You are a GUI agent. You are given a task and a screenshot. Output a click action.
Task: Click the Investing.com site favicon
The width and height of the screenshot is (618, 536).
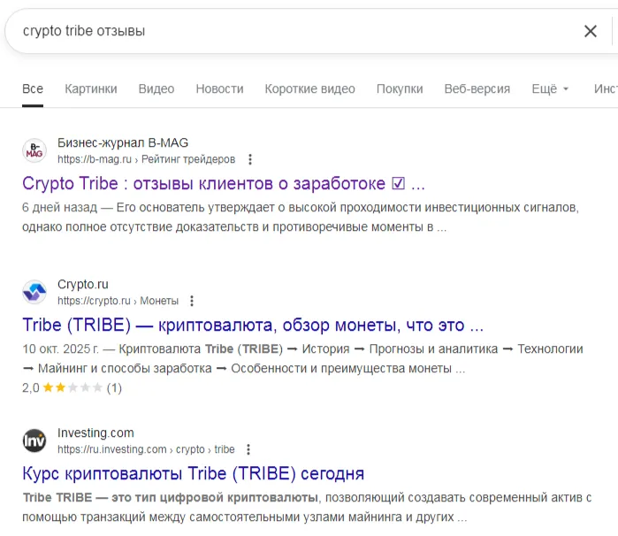(x=34, y=440)
